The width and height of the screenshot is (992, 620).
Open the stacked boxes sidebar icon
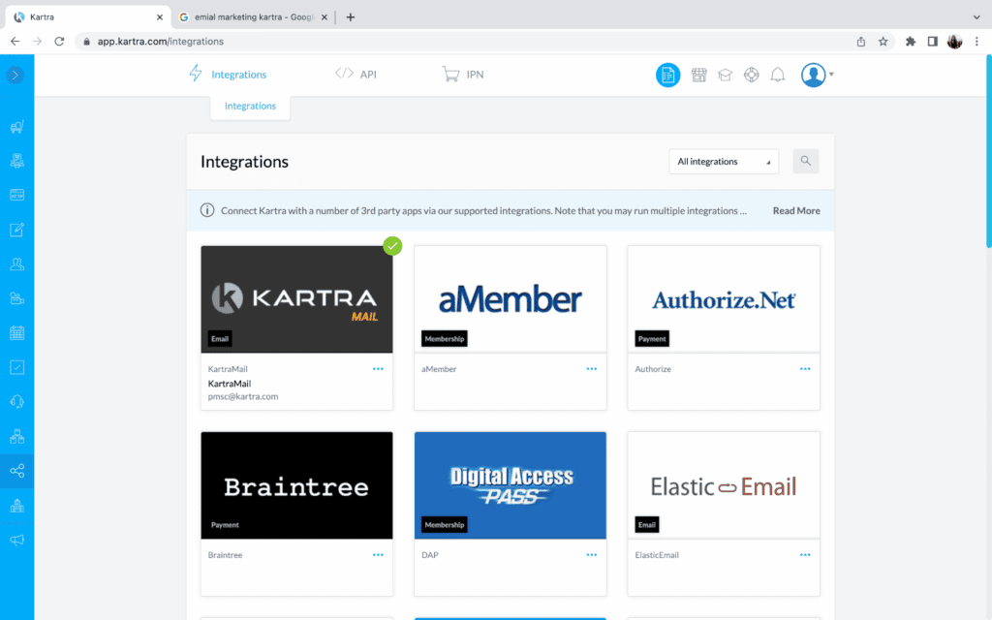(17, 437)
